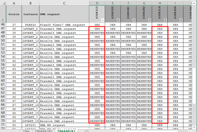Open the S32K312 filter dropdown
197x132 pixels.
[103, 20]
